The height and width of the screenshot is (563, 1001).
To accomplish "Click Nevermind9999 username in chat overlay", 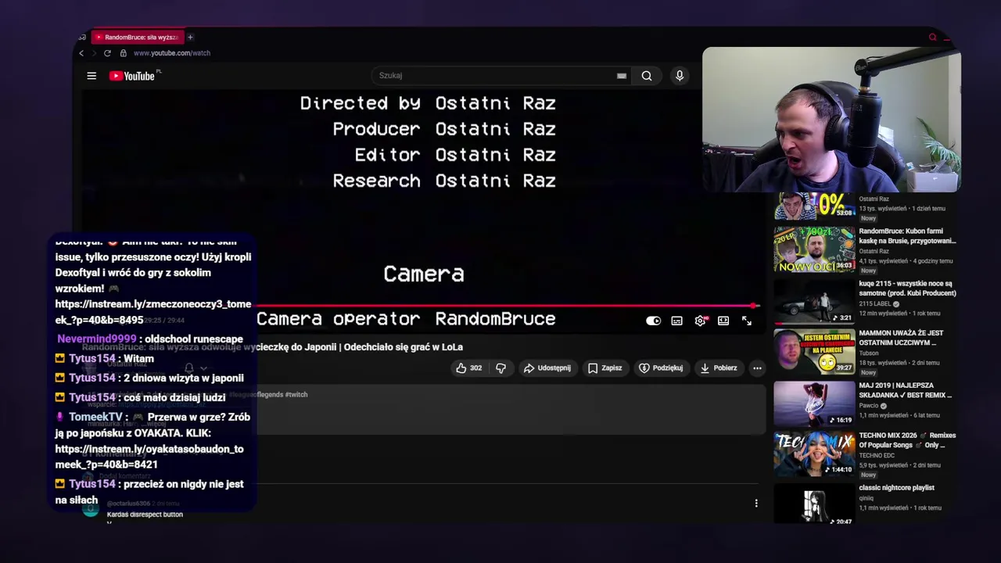I will (x=96, y=339).
